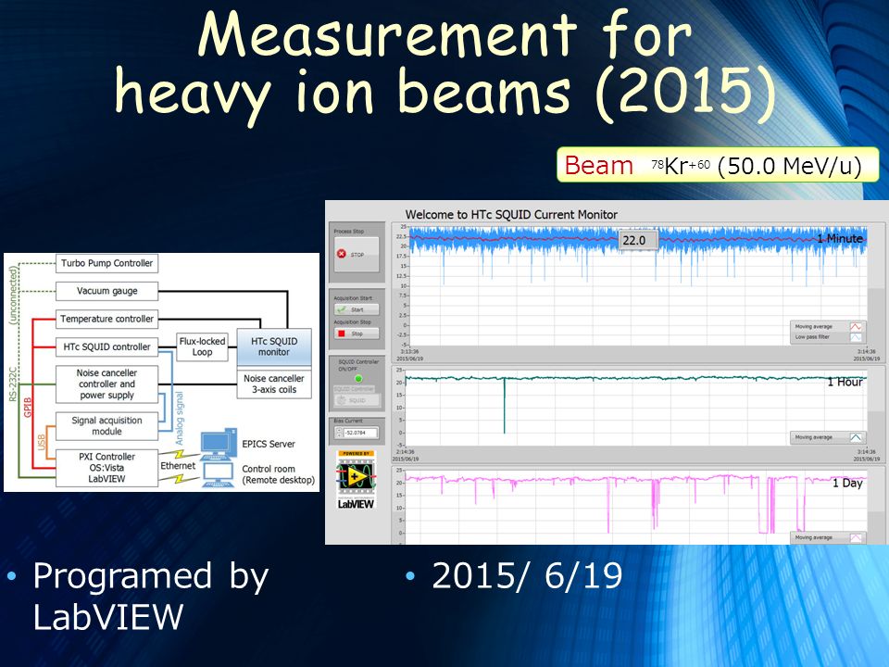Click the '(50.0 MeV/u)' beam energy text
This screenshot has height=667, width=889.
[789, 166]
